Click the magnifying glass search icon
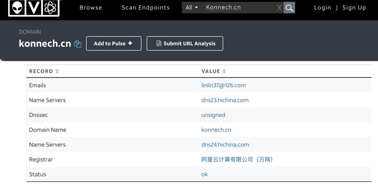The image size is (378, 191). pyautogui.click(x=289, y=8)
